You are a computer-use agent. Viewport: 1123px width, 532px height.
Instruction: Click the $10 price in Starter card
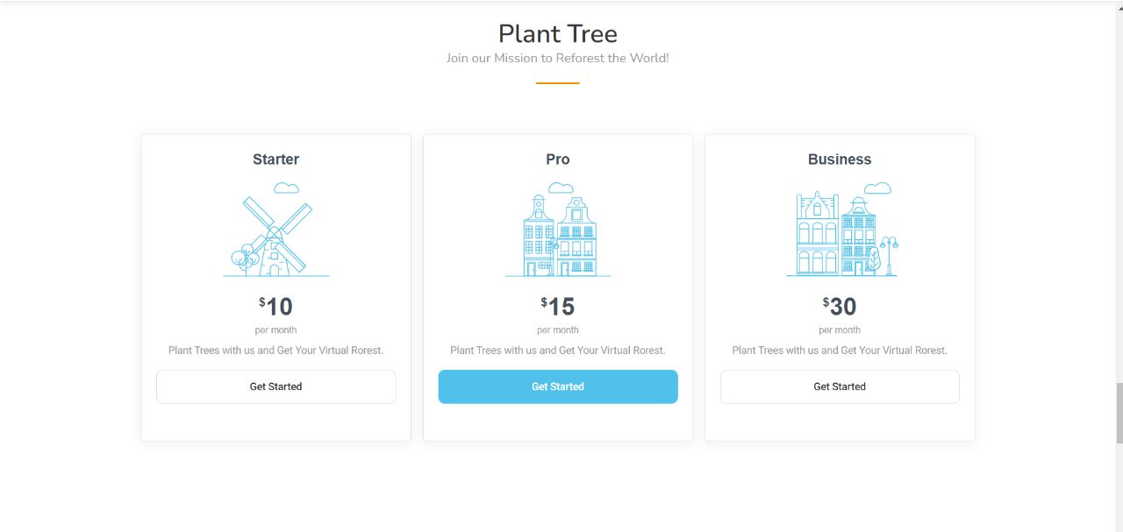click(x=276, y=307)
